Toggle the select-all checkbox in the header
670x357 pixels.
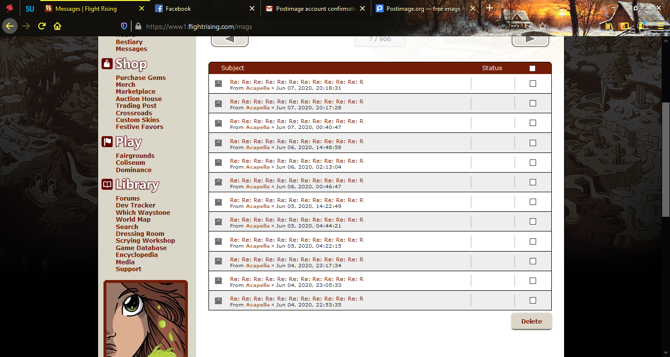(533, 69)
